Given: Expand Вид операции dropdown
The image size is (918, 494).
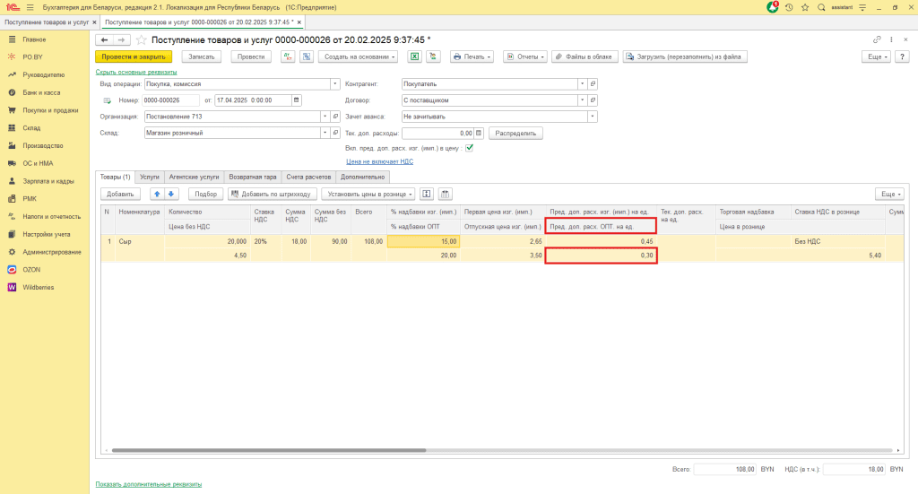Looking at the screenshot, I should (x=335, y=83).
